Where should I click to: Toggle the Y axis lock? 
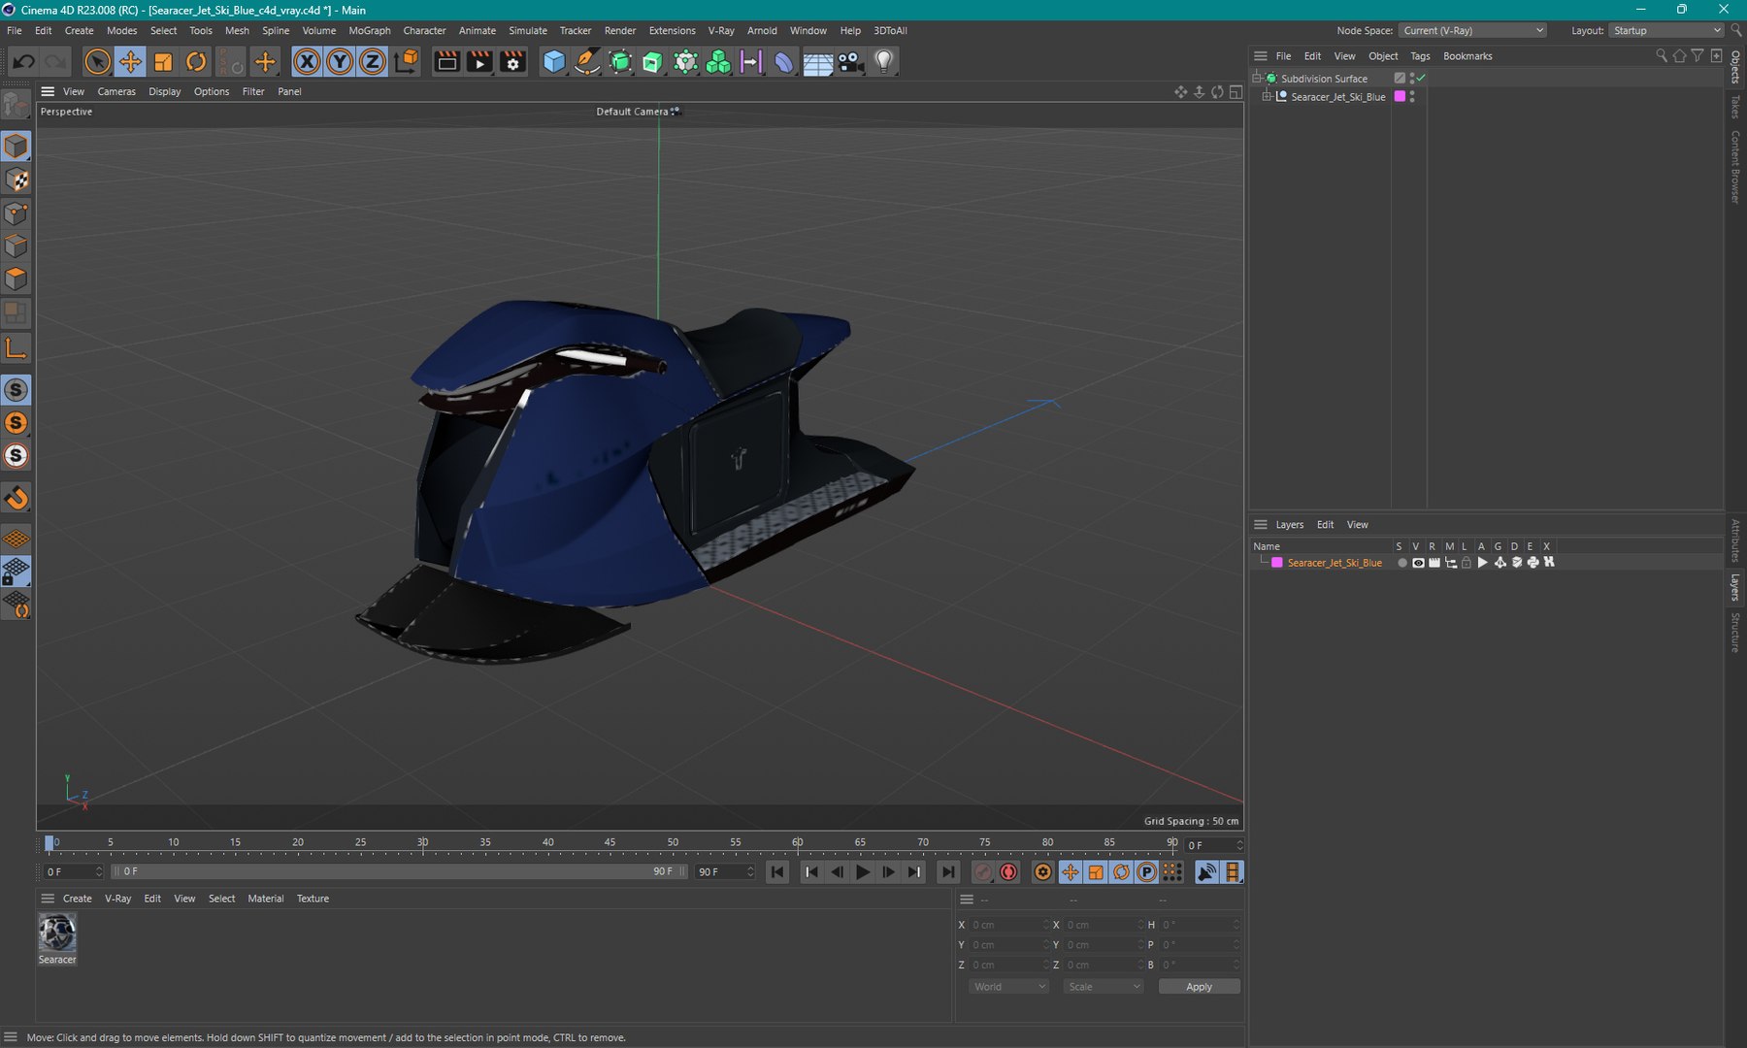(340, 62)
